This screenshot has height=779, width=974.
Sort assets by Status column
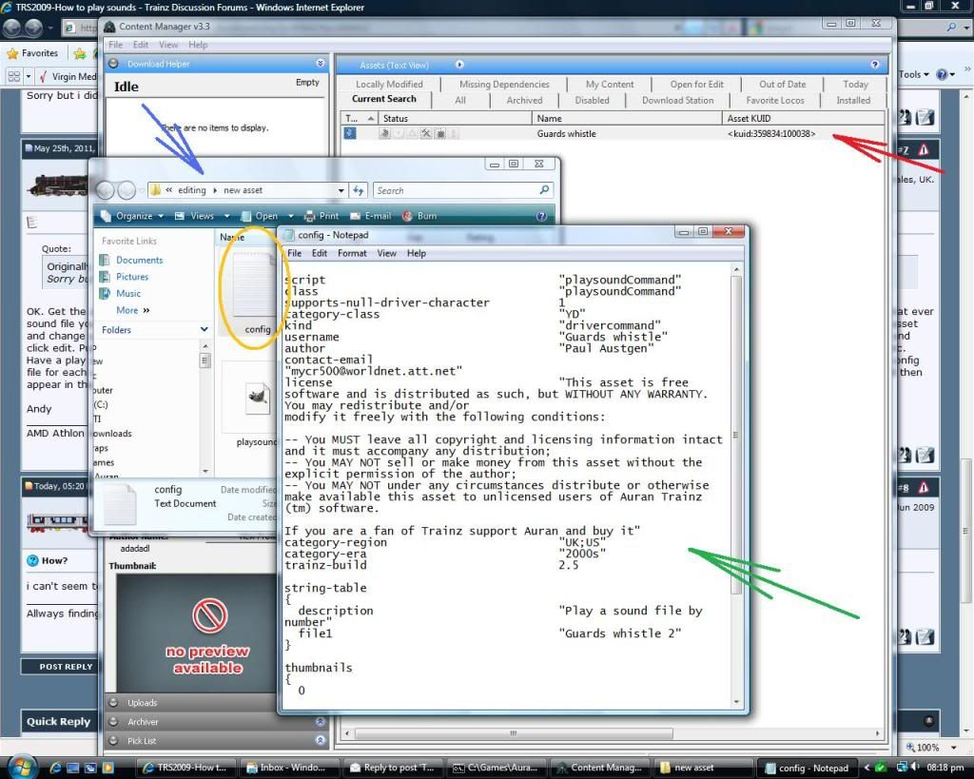tap(455, 118)
